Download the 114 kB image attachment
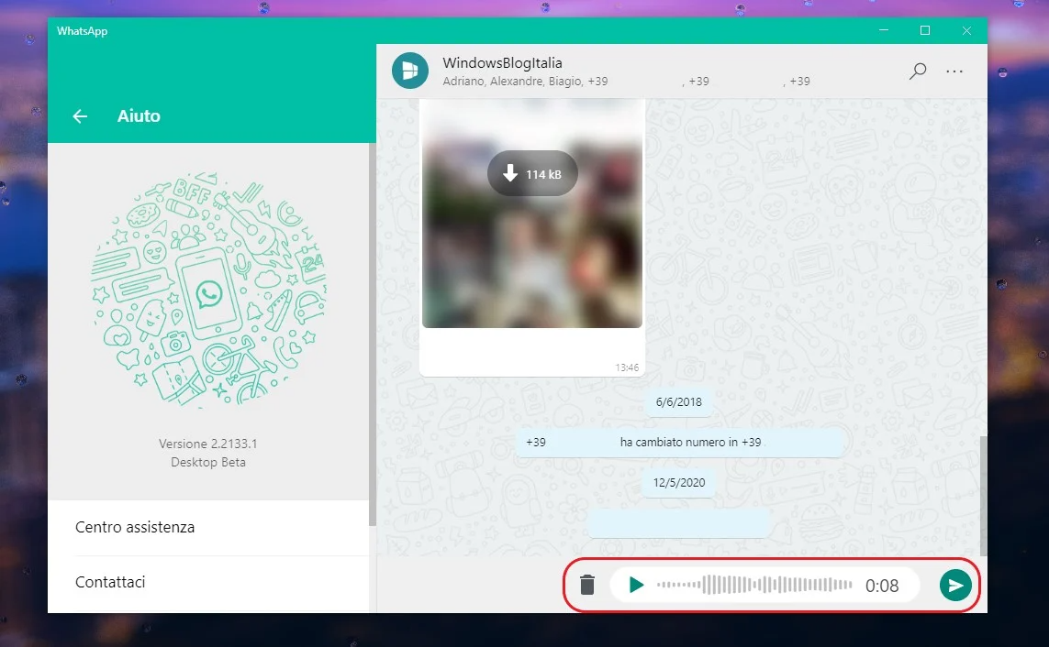 (532, 173)
